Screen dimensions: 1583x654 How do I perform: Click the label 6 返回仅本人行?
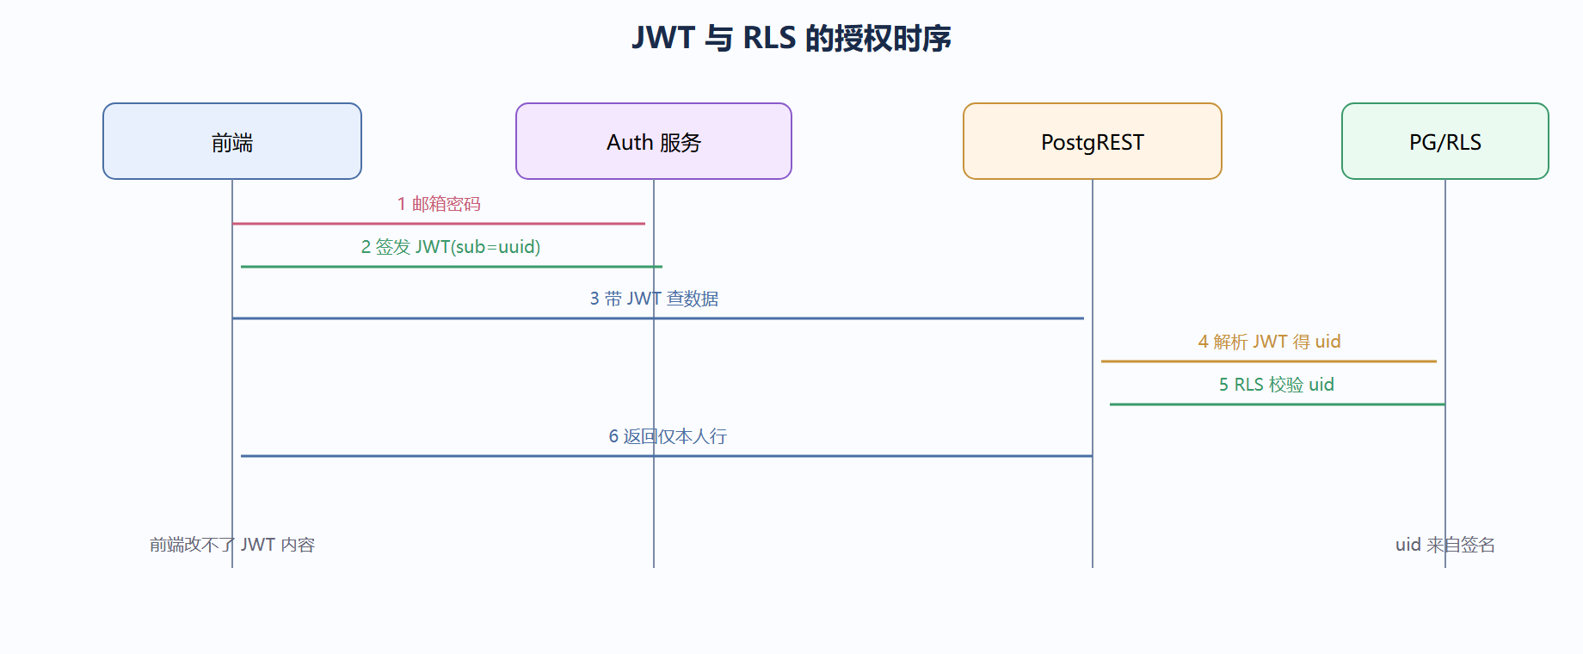(x=668, y=436)
